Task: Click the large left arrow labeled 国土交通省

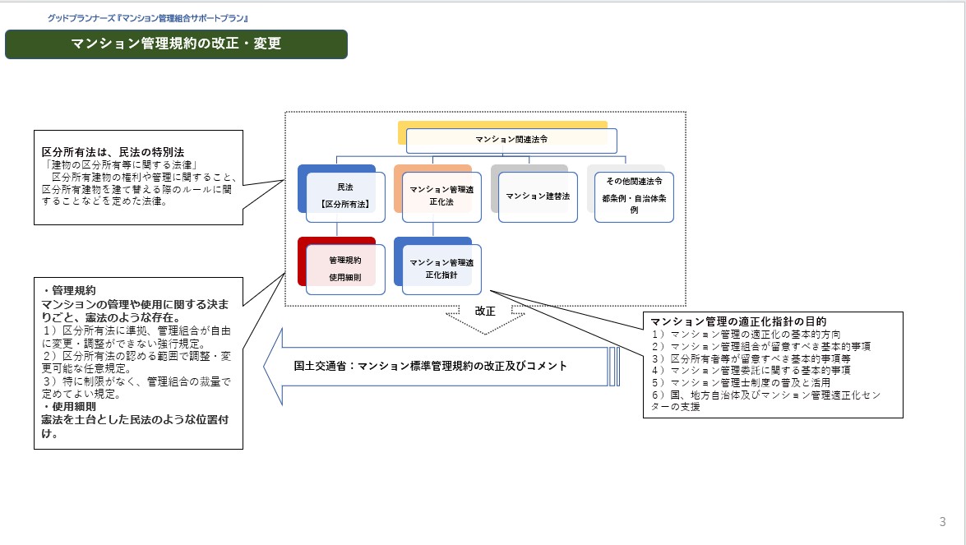Action: [444, 367]
